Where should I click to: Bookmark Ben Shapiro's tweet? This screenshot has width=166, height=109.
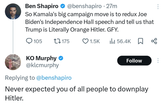point(140,41)
